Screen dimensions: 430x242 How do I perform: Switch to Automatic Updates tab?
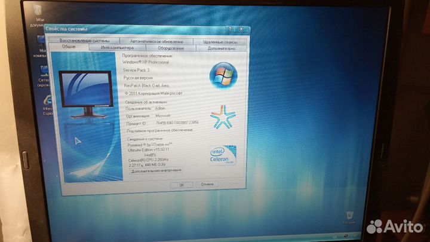pyautogui.click(x=156, y=41)
